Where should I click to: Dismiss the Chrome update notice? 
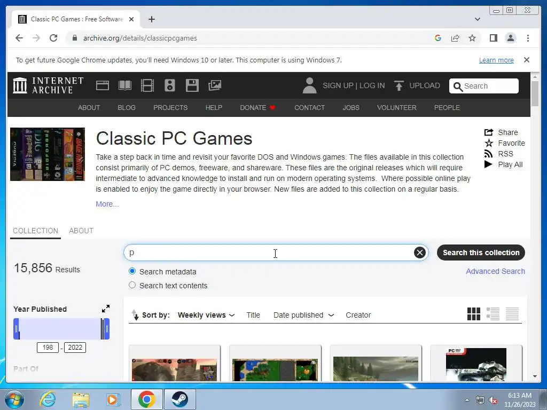[526, 60]
